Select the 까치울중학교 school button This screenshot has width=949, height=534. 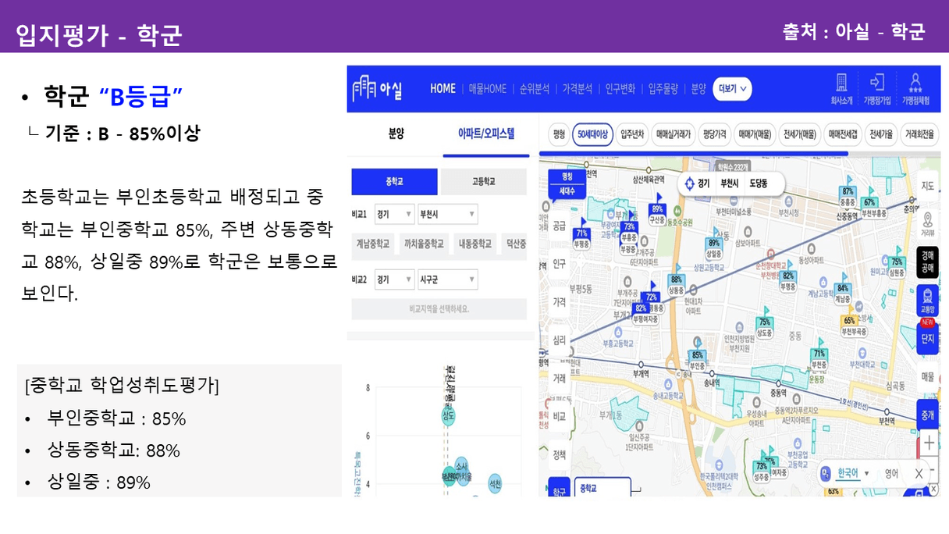pos(424,244)
